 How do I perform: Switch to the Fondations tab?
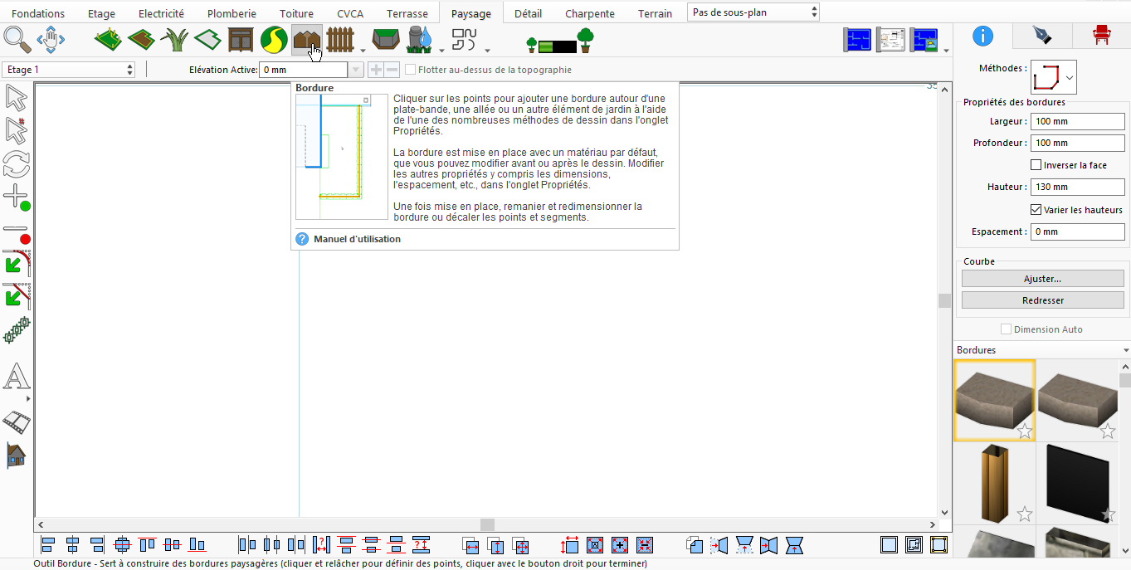(38, 13)
